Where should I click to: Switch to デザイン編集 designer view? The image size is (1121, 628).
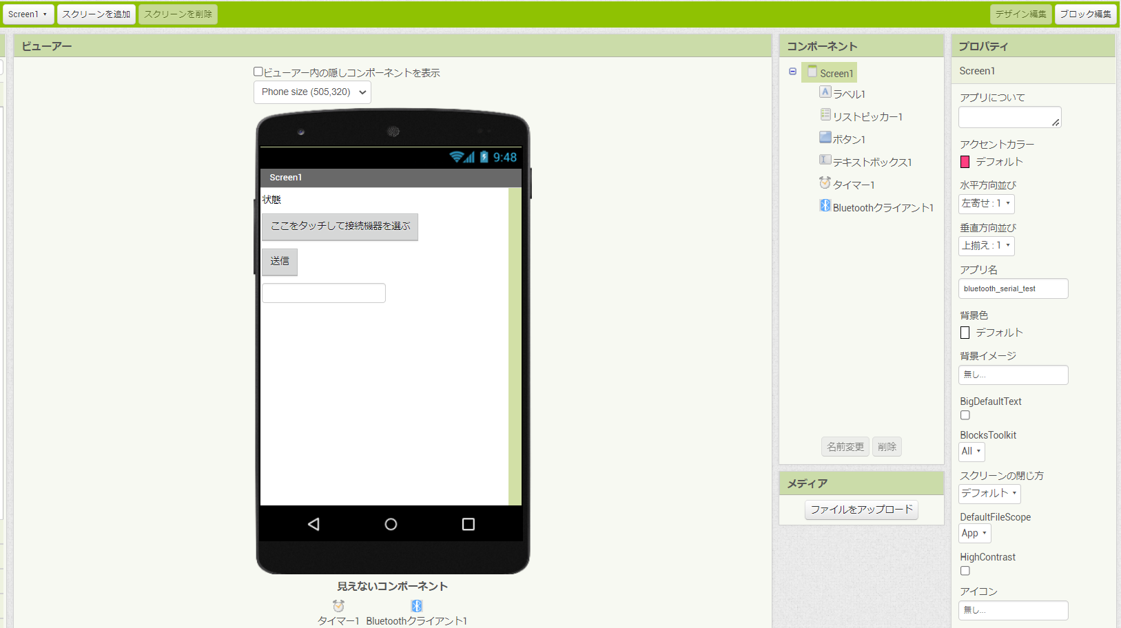click(1020, 14)
